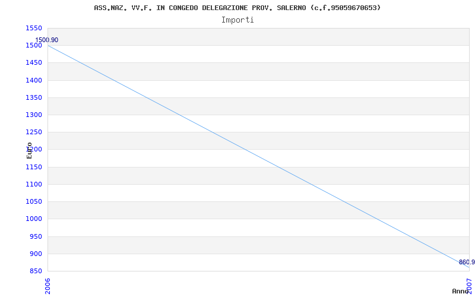Click the chart title ASS.NAZ. VV.F. IN CONGEDO
475x297 pixels.
[237, 8]
